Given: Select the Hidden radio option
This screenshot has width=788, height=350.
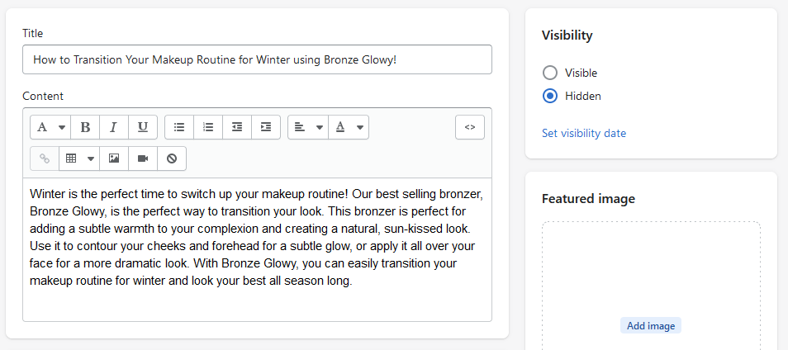Looking at the screenshot, I should [550, 96].
